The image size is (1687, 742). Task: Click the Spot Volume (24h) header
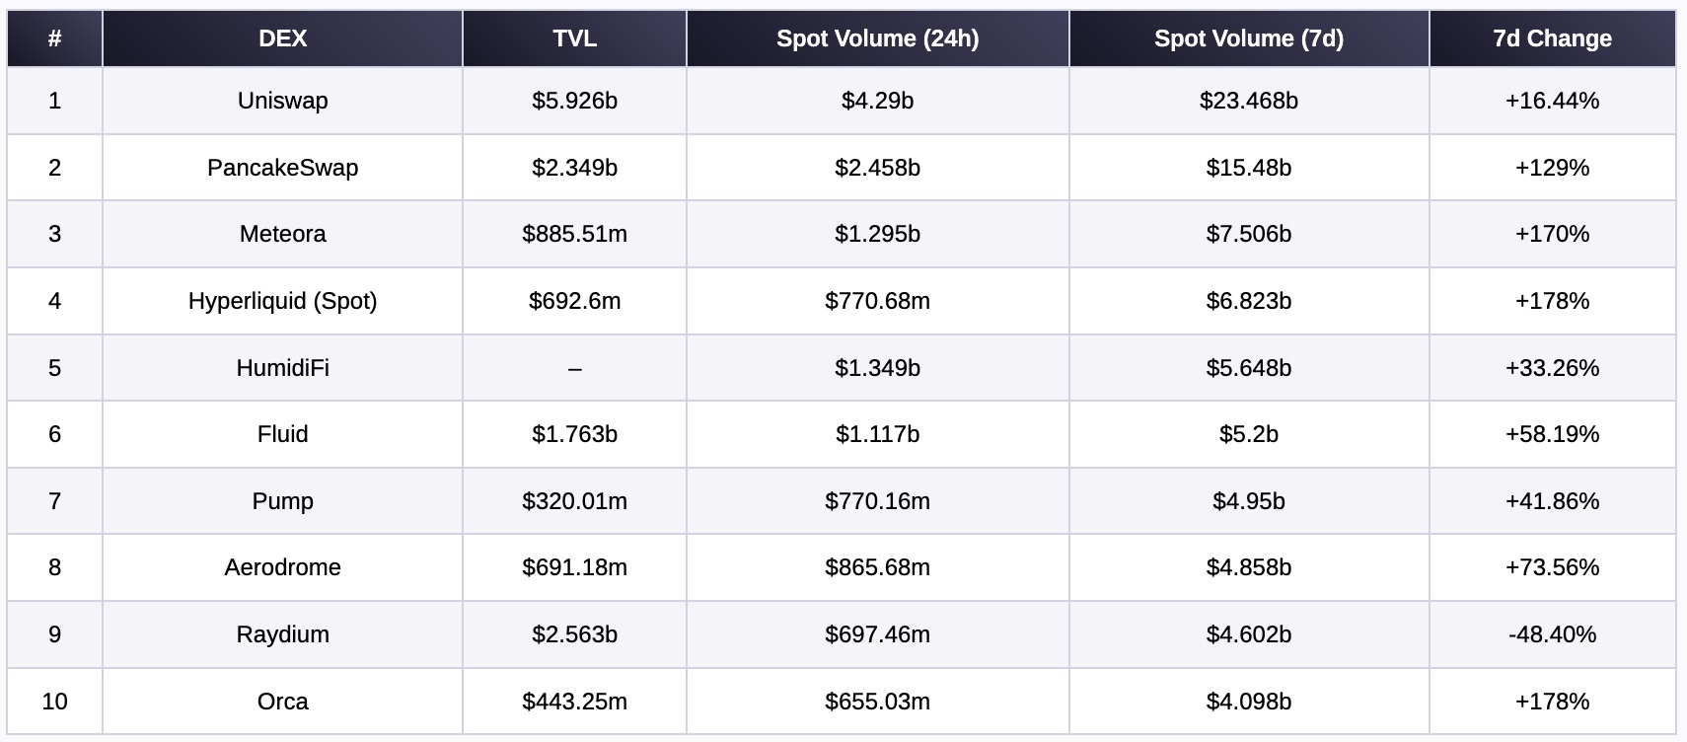point(877,38)
